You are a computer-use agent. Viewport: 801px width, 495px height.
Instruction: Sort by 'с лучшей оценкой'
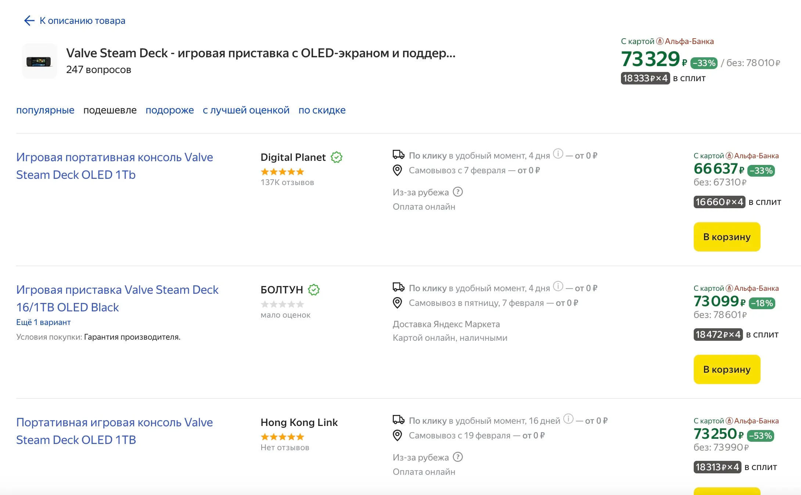click(246, 110)
